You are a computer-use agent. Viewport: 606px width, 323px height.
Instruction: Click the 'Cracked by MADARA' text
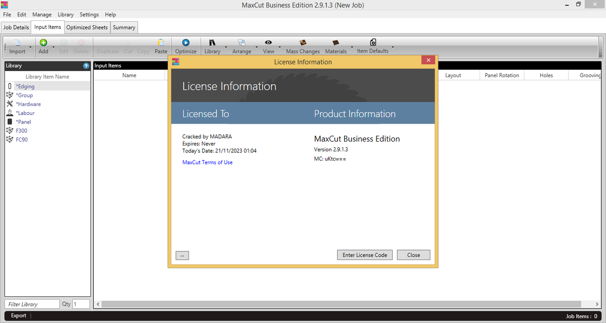coord(207,136)
